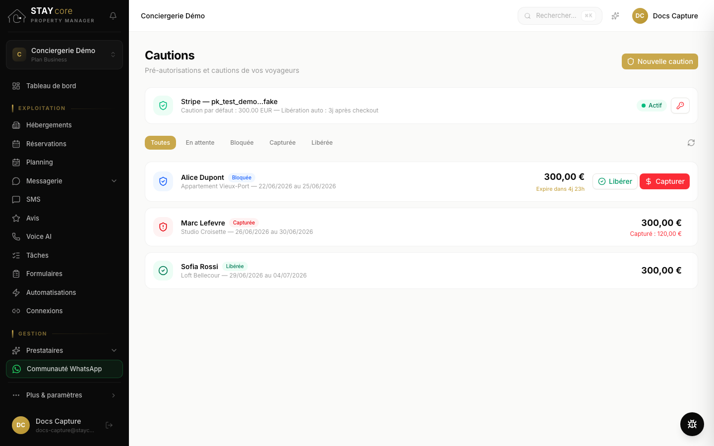The image size is (714, 446).
Task: Open Tableau de bord dashboard icon
Action: tap(16, 86)
